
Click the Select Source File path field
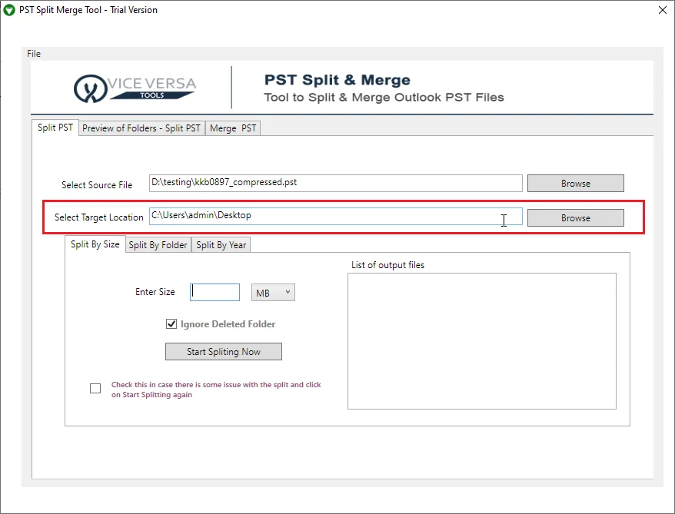336,183
